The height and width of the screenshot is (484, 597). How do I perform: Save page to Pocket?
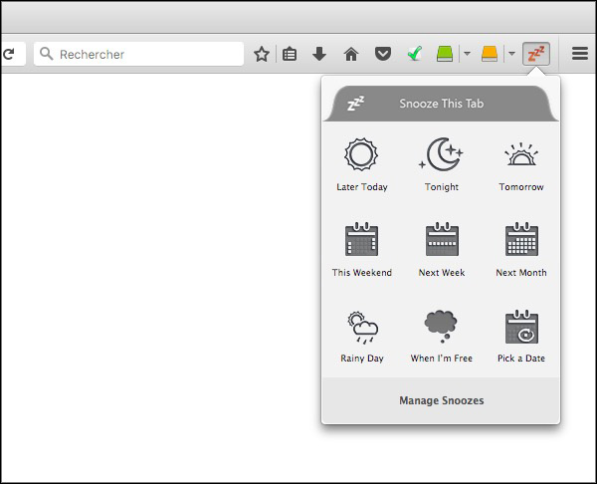[382, 54]
